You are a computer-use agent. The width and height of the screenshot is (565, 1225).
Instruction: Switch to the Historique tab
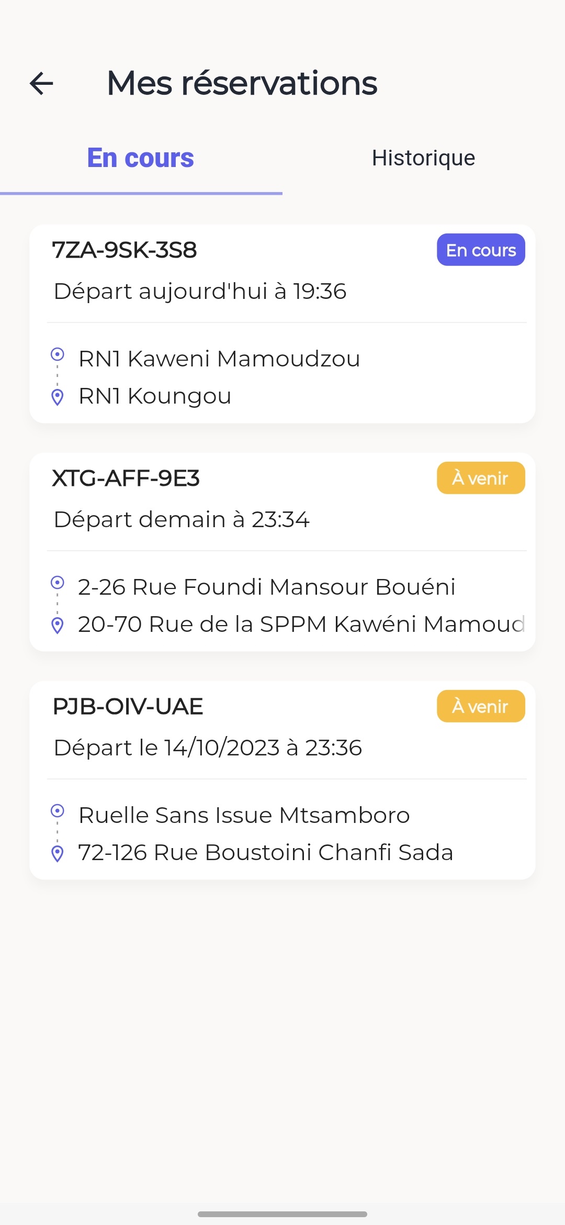tap(423, 158)
